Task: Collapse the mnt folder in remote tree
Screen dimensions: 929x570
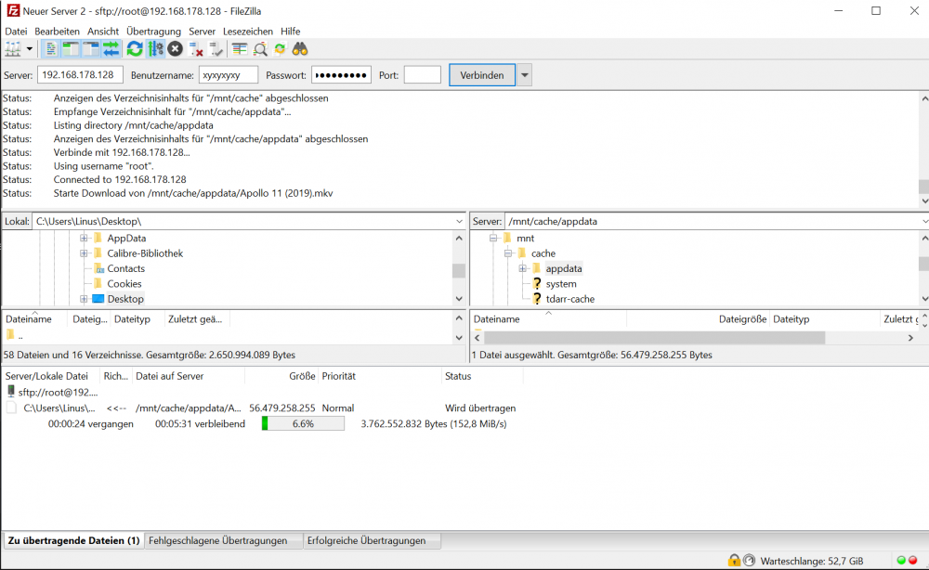Action: tap(493, 238)
